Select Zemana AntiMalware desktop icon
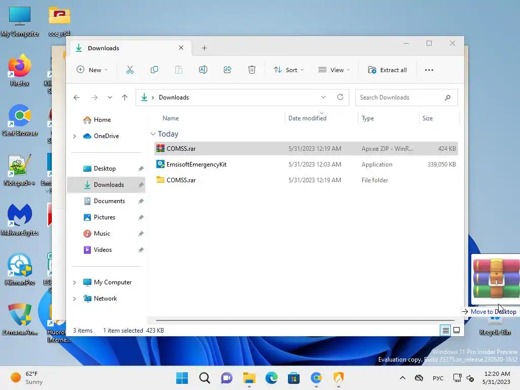Viewport: 520px width, 390px height. (x=20, y=319)
